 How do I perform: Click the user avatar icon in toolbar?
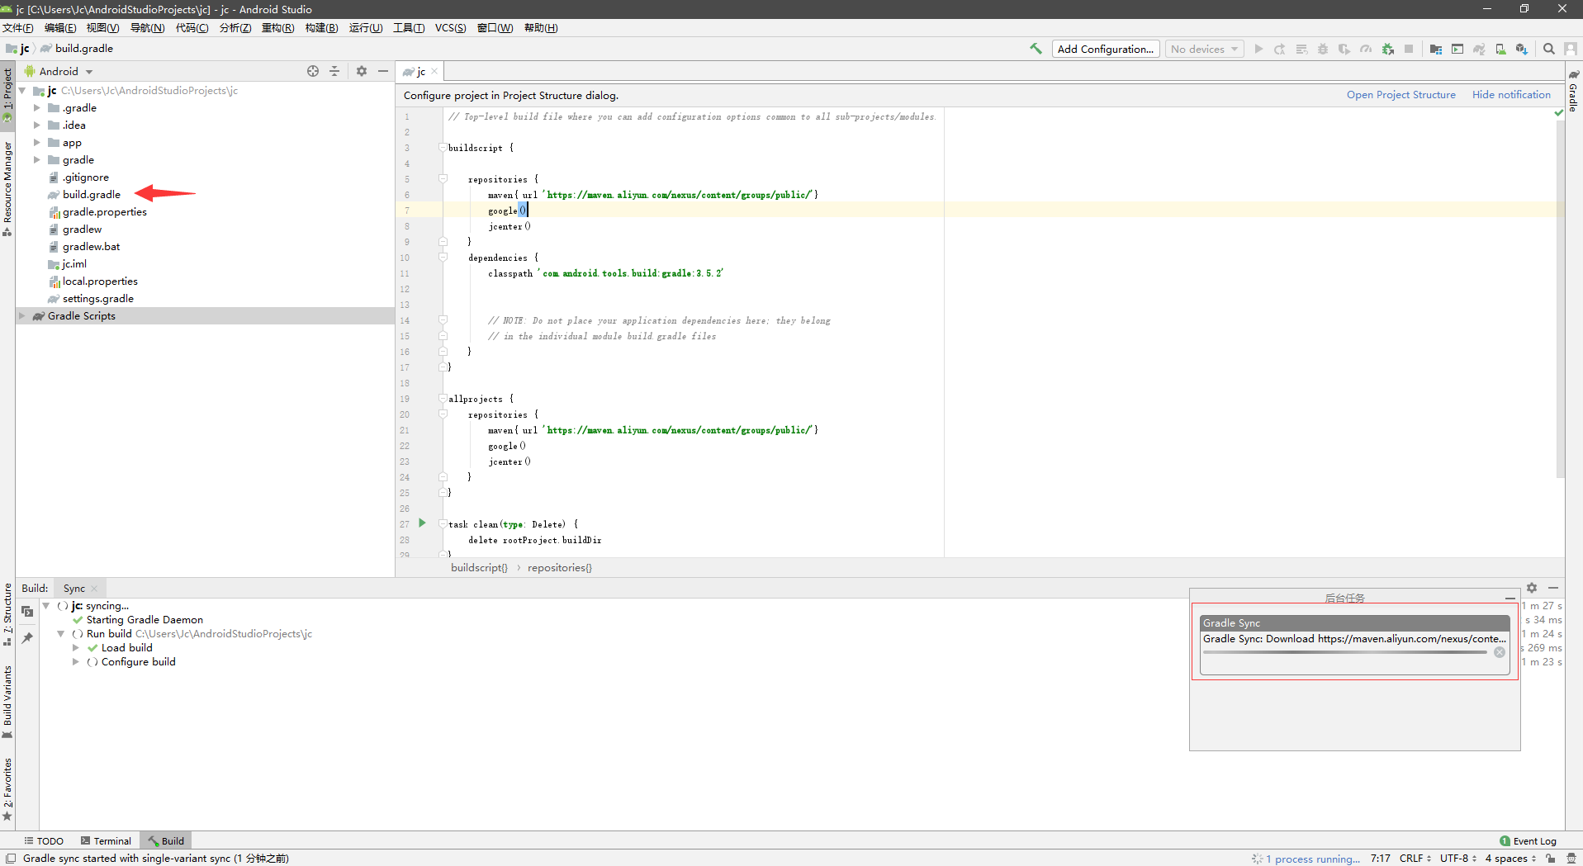click(1571, 49)
